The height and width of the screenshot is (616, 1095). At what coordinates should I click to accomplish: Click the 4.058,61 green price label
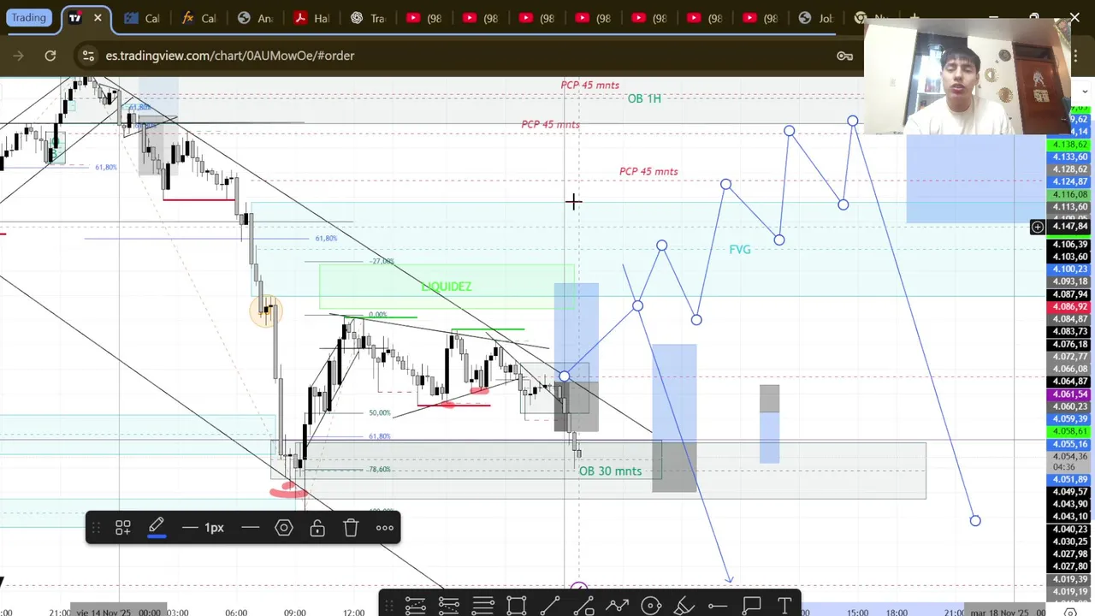(1069, 432)
